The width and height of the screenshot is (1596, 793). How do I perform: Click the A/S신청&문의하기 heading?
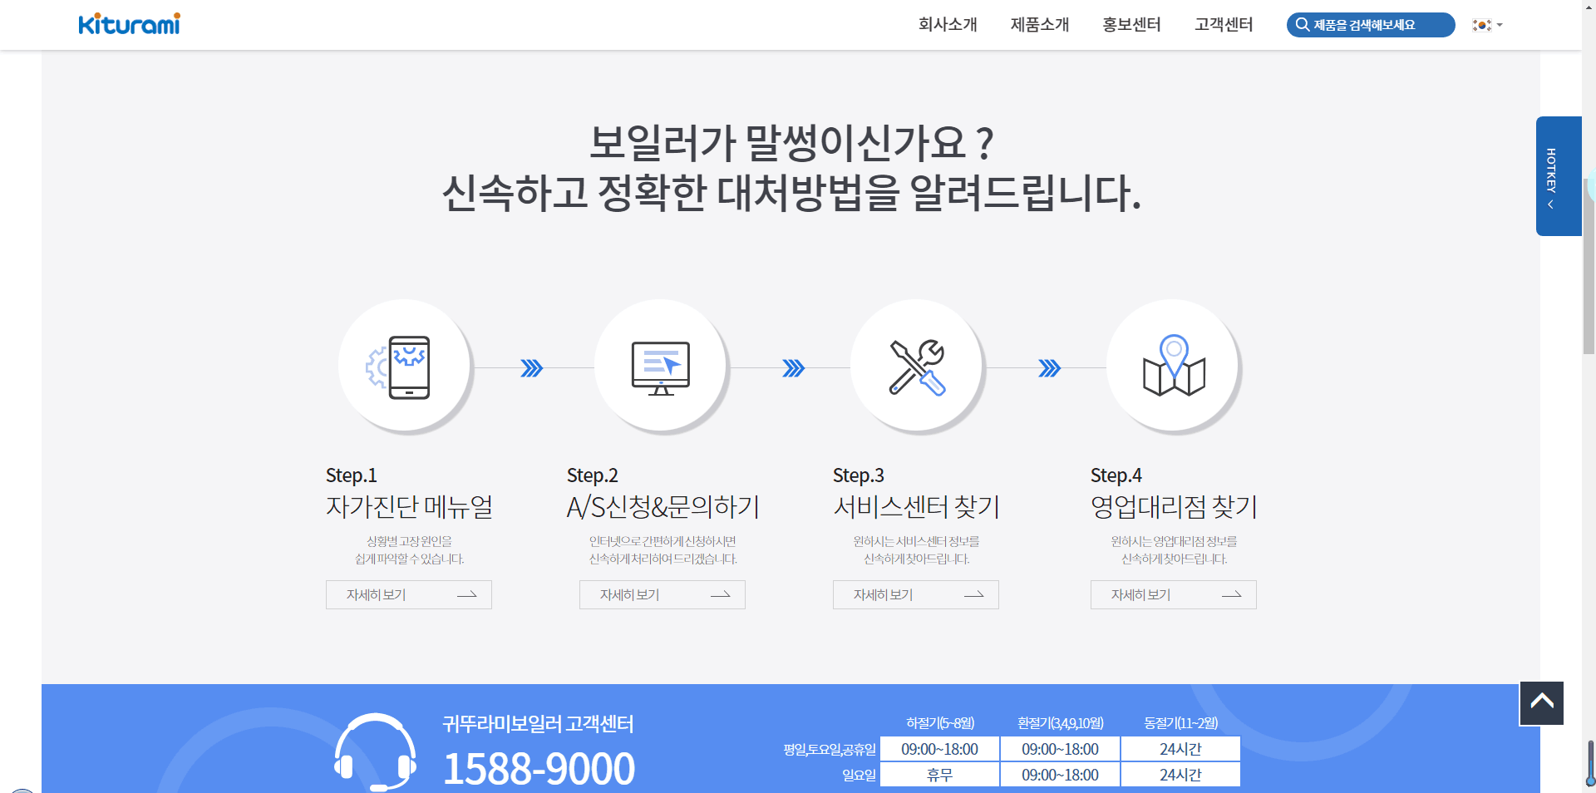click(x=663, y=506)
